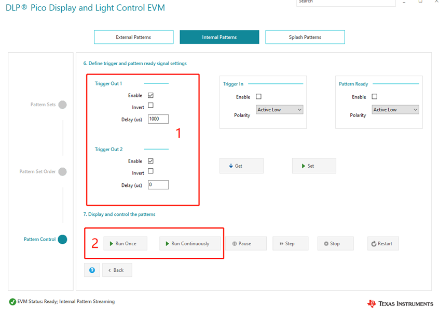Click the Set button

click(x=314, y=166)
